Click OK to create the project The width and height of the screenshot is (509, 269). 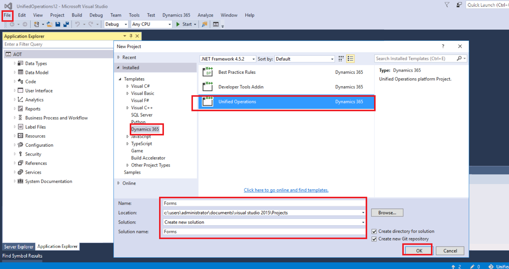click(x=419, y=251)
